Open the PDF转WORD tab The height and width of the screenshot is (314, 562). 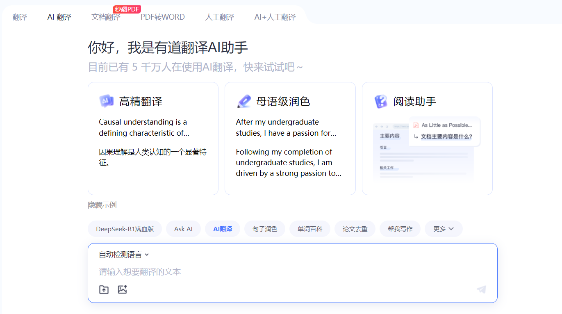(163, 17)
